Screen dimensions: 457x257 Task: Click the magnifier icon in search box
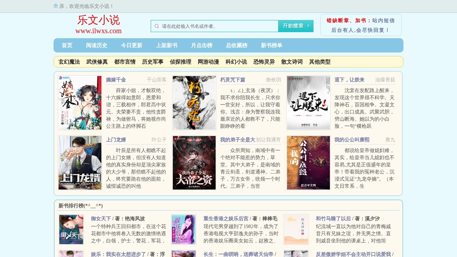tap(157, 26)
